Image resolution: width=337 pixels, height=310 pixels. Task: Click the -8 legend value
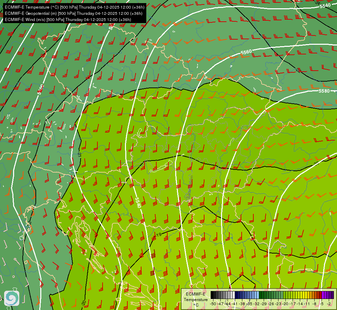pyautogui.click(x=314, y=304)
